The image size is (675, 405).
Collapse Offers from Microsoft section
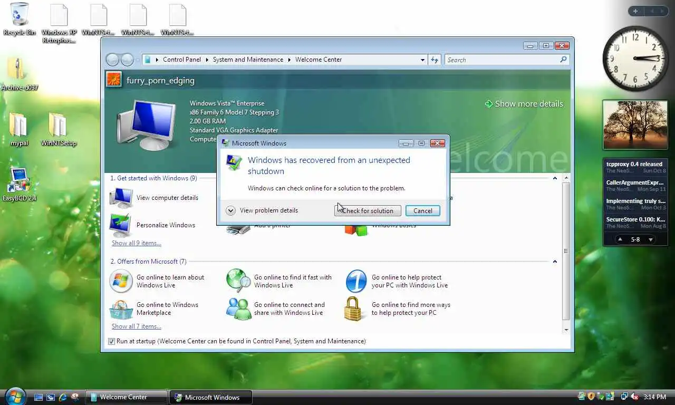[555, 262]
